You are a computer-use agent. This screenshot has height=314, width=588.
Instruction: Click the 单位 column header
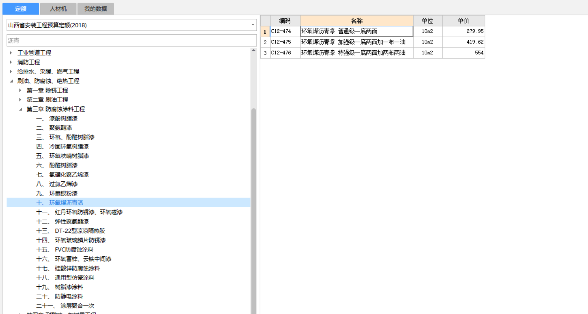[427, 21]
